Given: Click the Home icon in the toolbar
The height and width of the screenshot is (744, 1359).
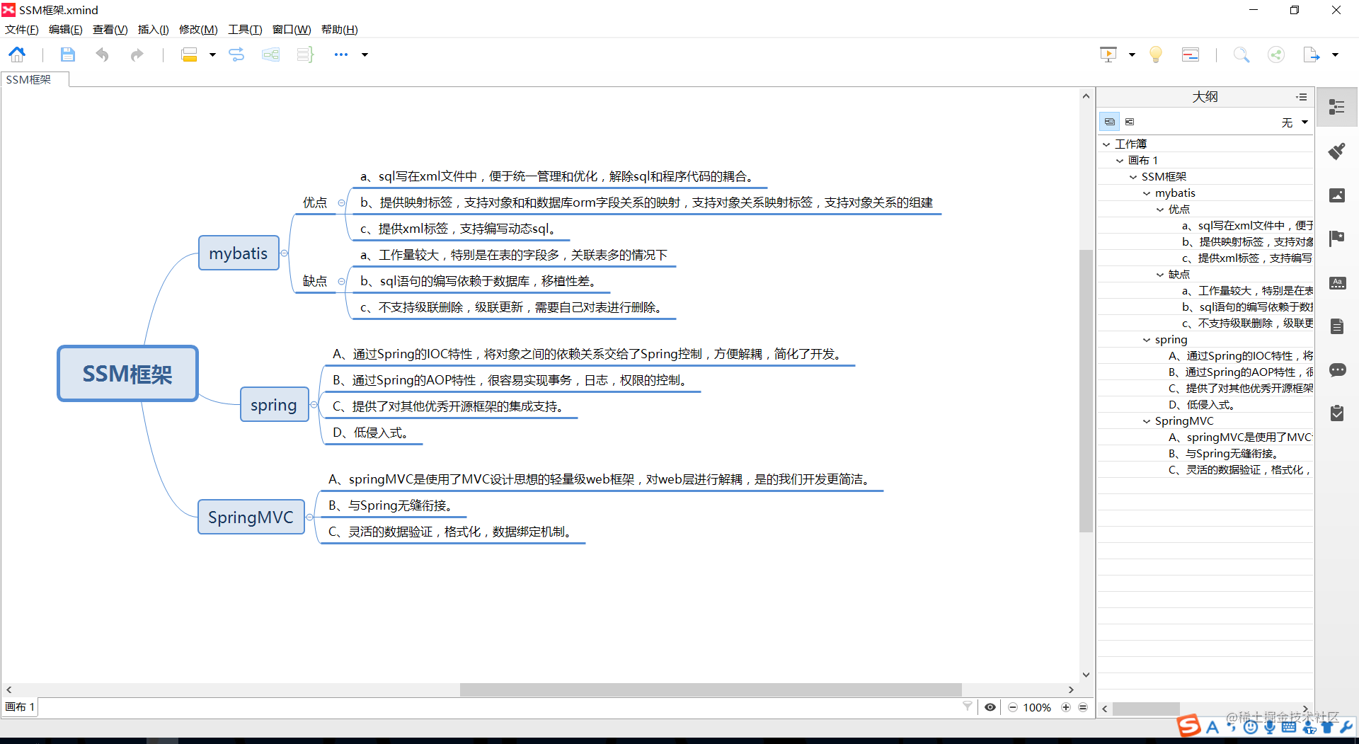Looking at the screenshot, I should (16, 55).
